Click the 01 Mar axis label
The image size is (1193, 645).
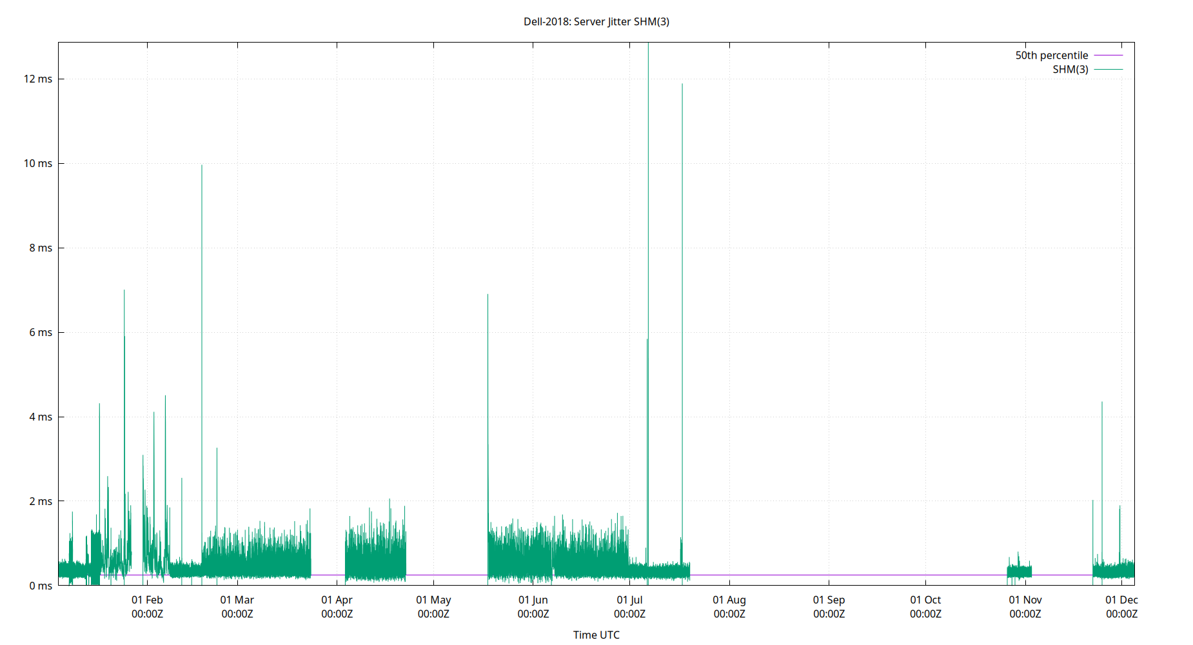tap(237, 600)
